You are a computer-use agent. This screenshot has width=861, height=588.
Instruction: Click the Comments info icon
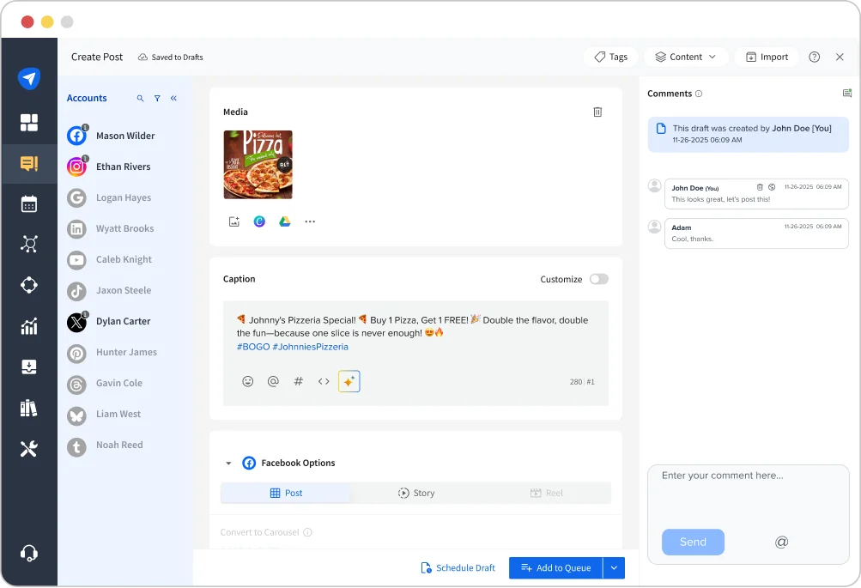[x=699, y=94]
